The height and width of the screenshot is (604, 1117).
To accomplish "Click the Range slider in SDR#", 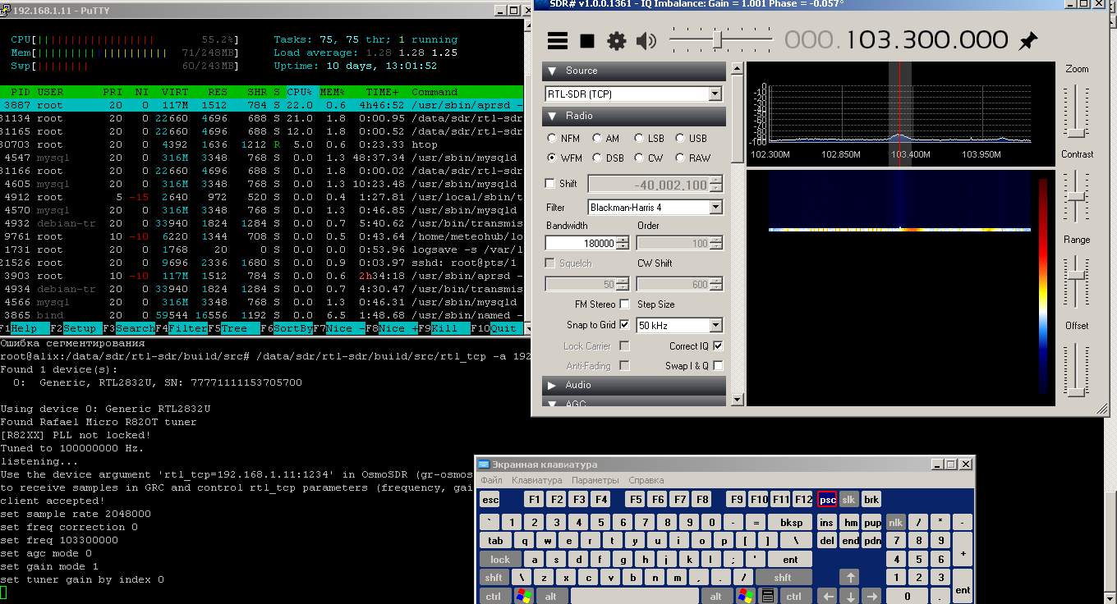I will click(x=1078, y=282).
